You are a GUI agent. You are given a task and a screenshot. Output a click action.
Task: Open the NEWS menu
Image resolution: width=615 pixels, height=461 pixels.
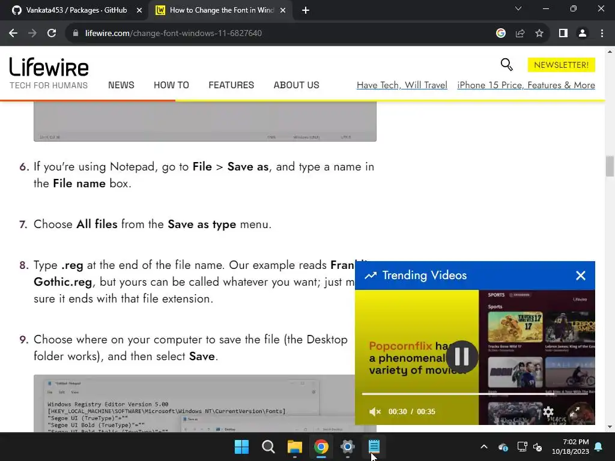pos(121,85)
